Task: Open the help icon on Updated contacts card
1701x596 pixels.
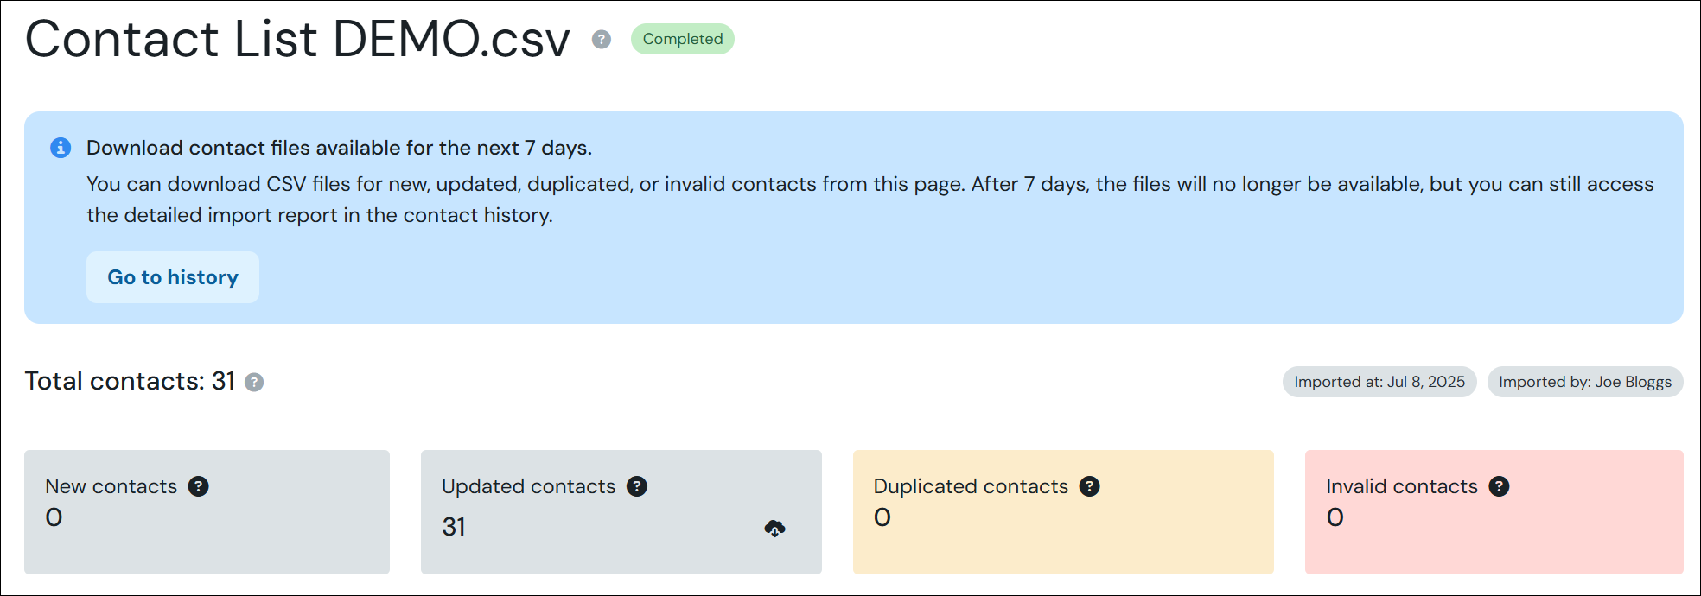Action: pyautogui.click(x=638, y=486)
